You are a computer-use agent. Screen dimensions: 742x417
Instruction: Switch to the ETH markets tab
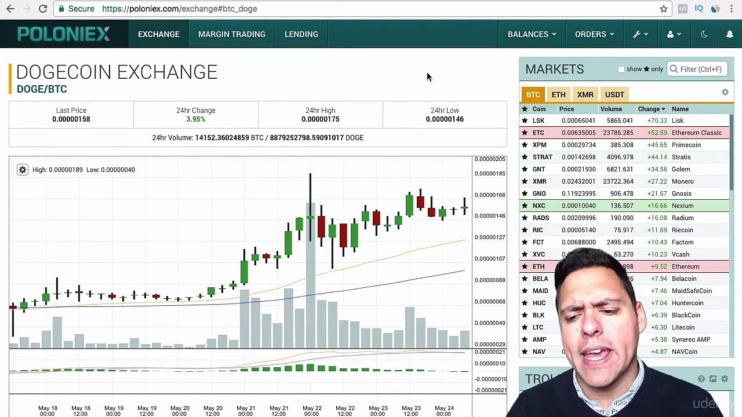558,94
